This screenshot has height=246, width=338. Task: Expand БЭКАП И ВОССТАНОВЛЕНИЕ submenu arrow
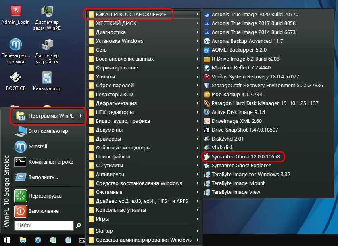click(x=198, y=15)
